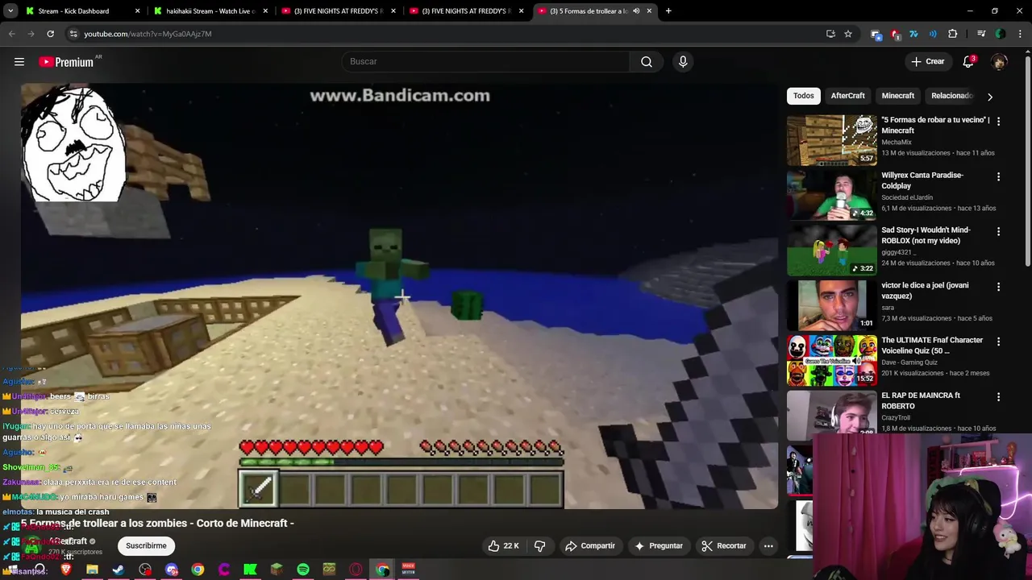1032x580 pixels.
Task: Open the '5 Formas de robar' thumbnail
Action: pos(831,140)
